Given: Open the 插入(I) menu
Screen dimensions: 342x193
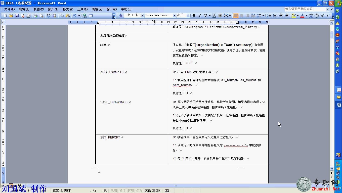Looking at the screenshot, I should click(x=53, y=9).
